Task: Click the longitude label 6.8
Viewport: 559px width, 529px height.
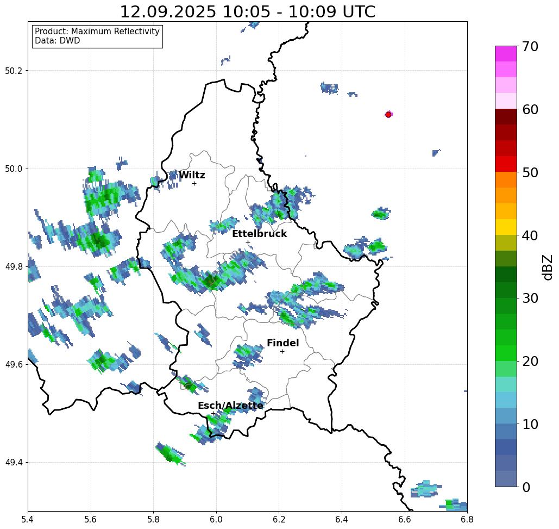Action: [x=467, y=519]
